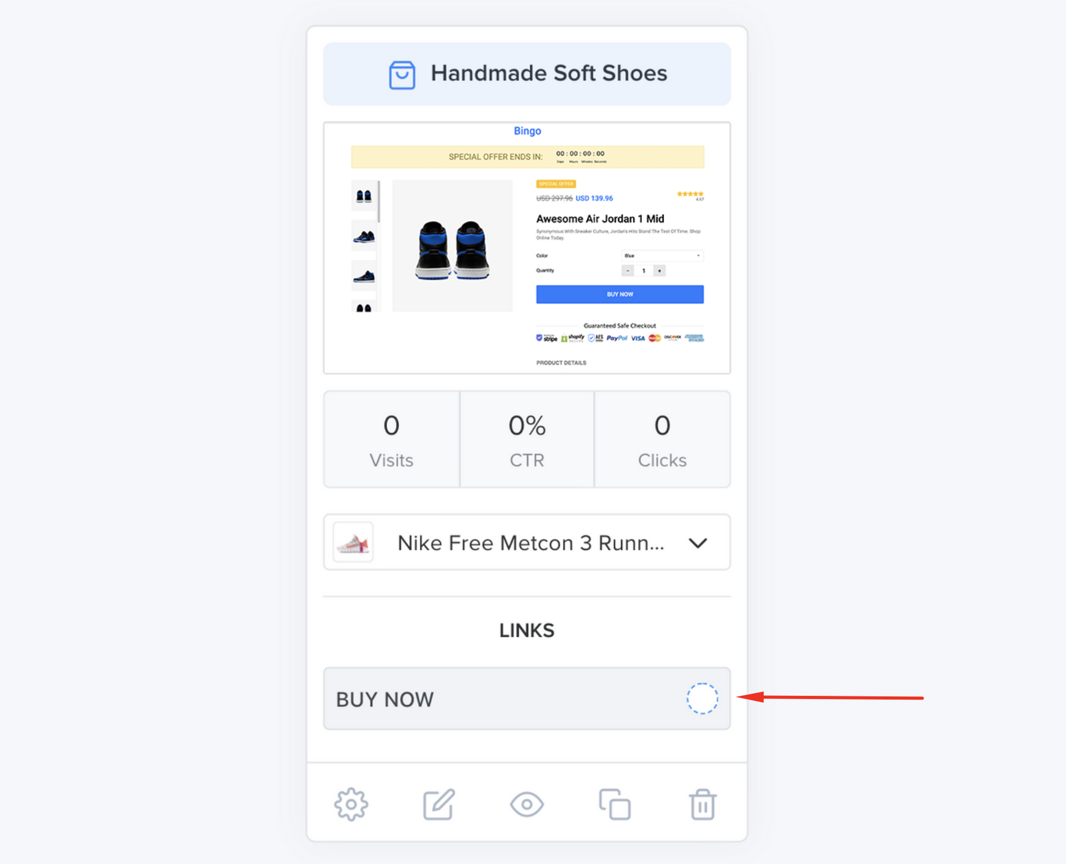Click the Nike shoe product thumbnail
The width and height of the screenshot is (1066, 864).
[x=353, y=542]
